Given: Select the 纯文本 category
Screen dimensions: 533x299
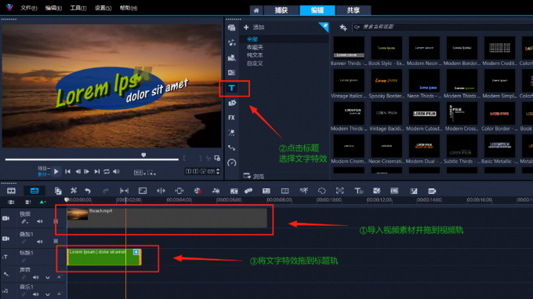Looking at the screenshot, I should click(255, 55).
